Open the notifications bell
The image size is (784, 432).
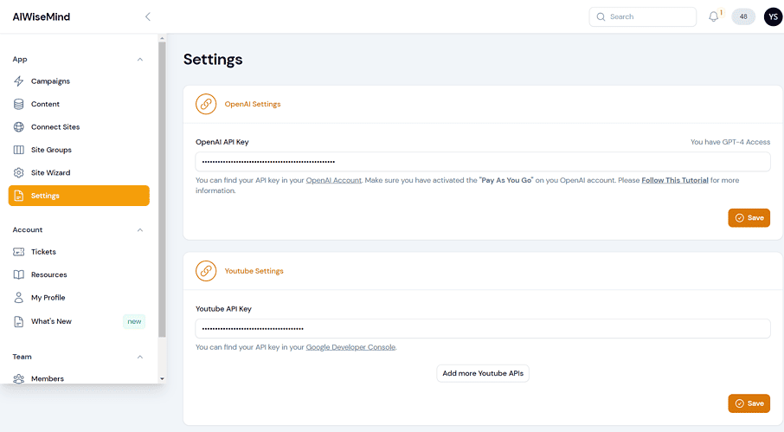click(714, 16)
